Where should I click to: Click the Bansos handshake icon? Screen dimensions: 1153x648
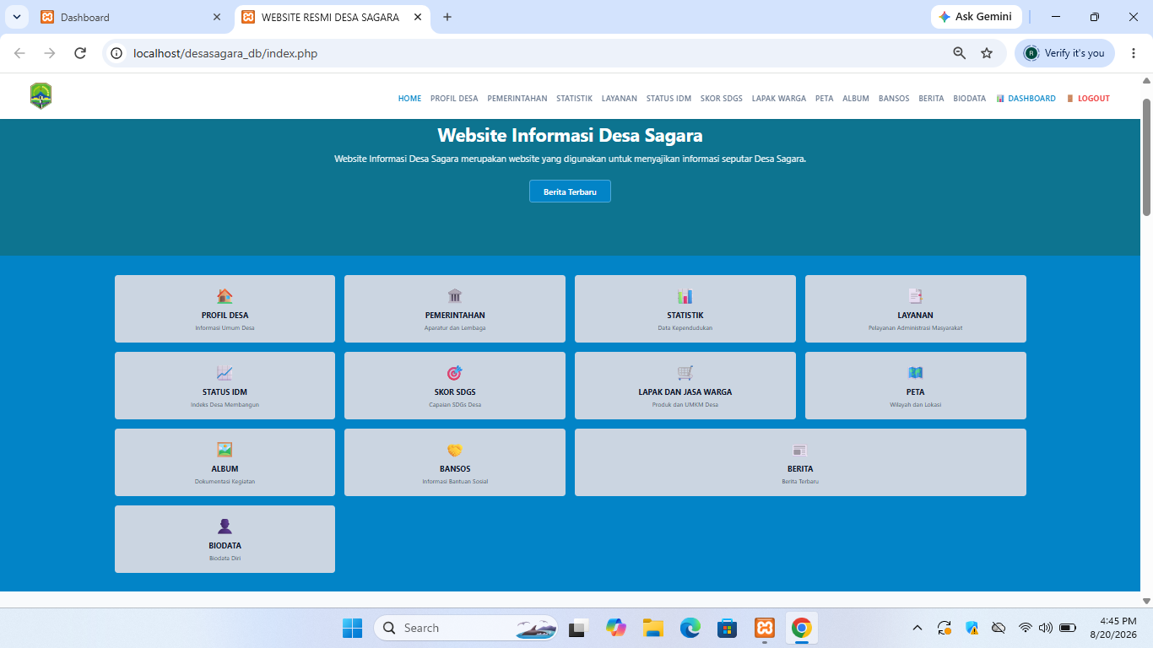[455, 450]
